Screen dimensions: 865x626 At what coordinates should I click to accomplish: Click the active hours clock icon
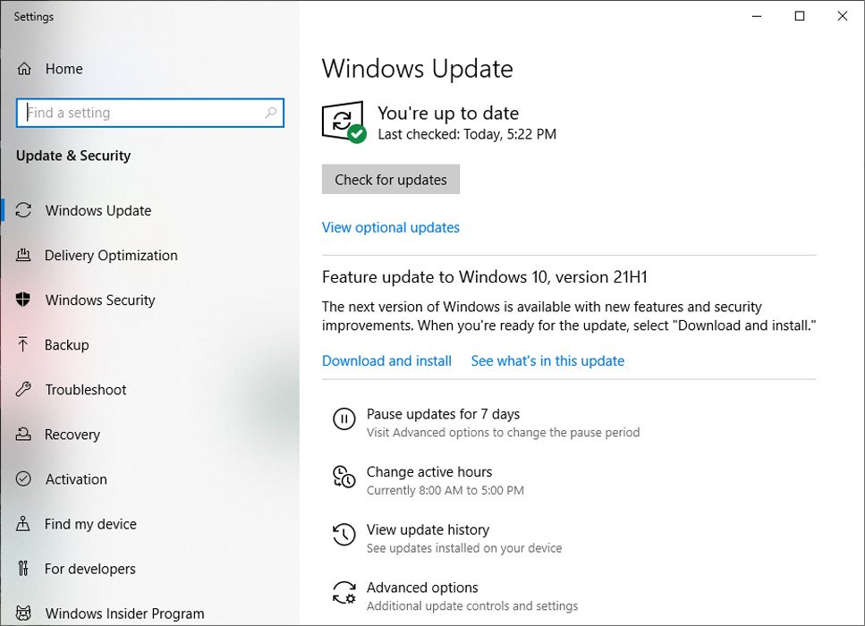click(343, 477)
